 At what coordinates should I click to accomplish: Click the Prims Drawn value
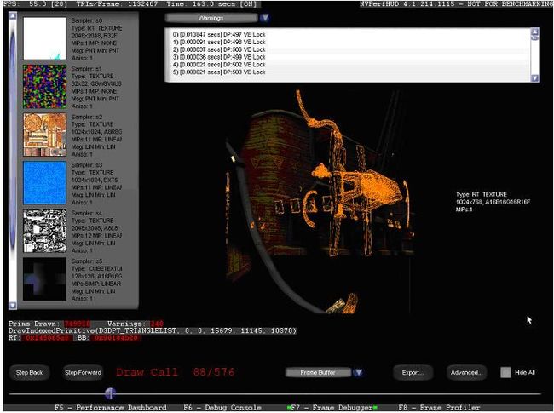point(77,324)
